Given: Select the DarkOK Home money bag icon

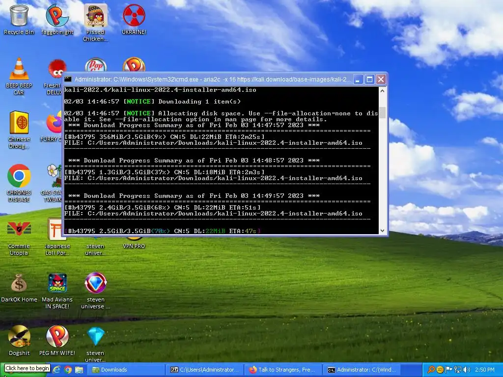Looking at the screenshot, I should [x=19, y=288].
